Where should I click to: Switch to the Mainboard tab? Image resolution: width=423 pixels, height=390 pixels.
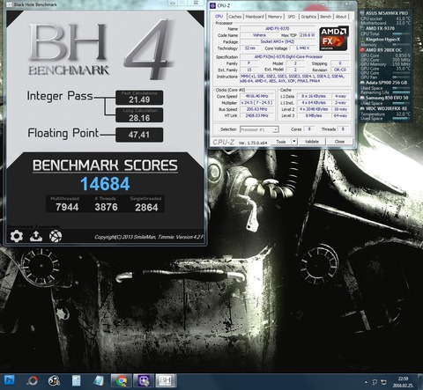[255, 17]
